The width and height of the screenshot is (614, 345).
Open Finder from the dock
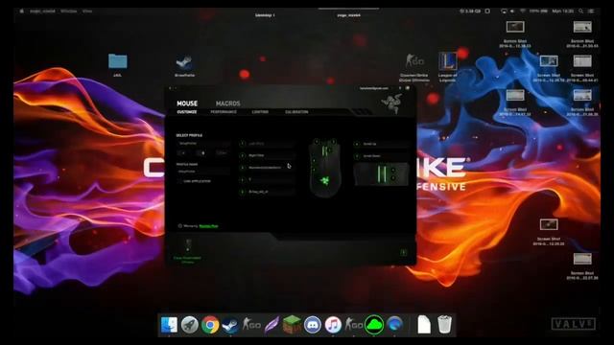169,325
